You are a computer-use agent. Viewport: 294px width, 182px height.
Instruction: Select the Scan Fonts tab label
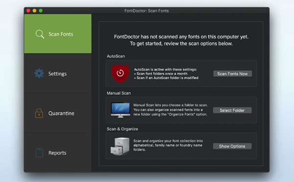click(x=61, y=34)
